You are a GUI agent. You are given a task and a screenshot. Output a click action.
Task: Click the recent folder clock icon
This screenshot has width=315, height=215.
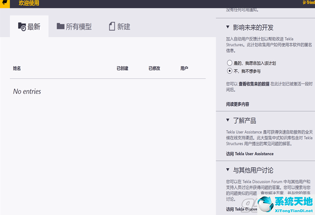[x=22, y=27]
